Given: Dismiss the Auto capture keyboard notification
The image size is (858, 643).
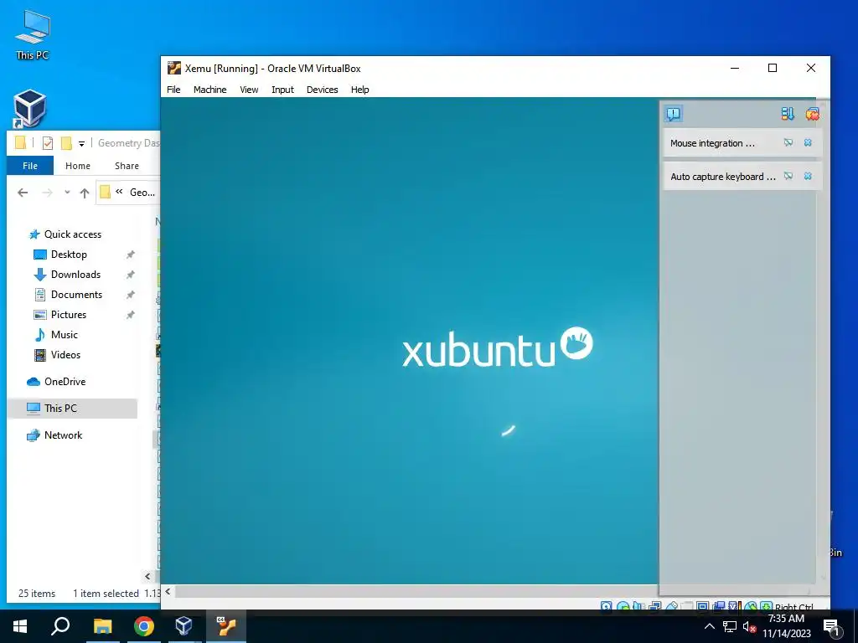Looking at the screenshot, I should click(808, 176).
